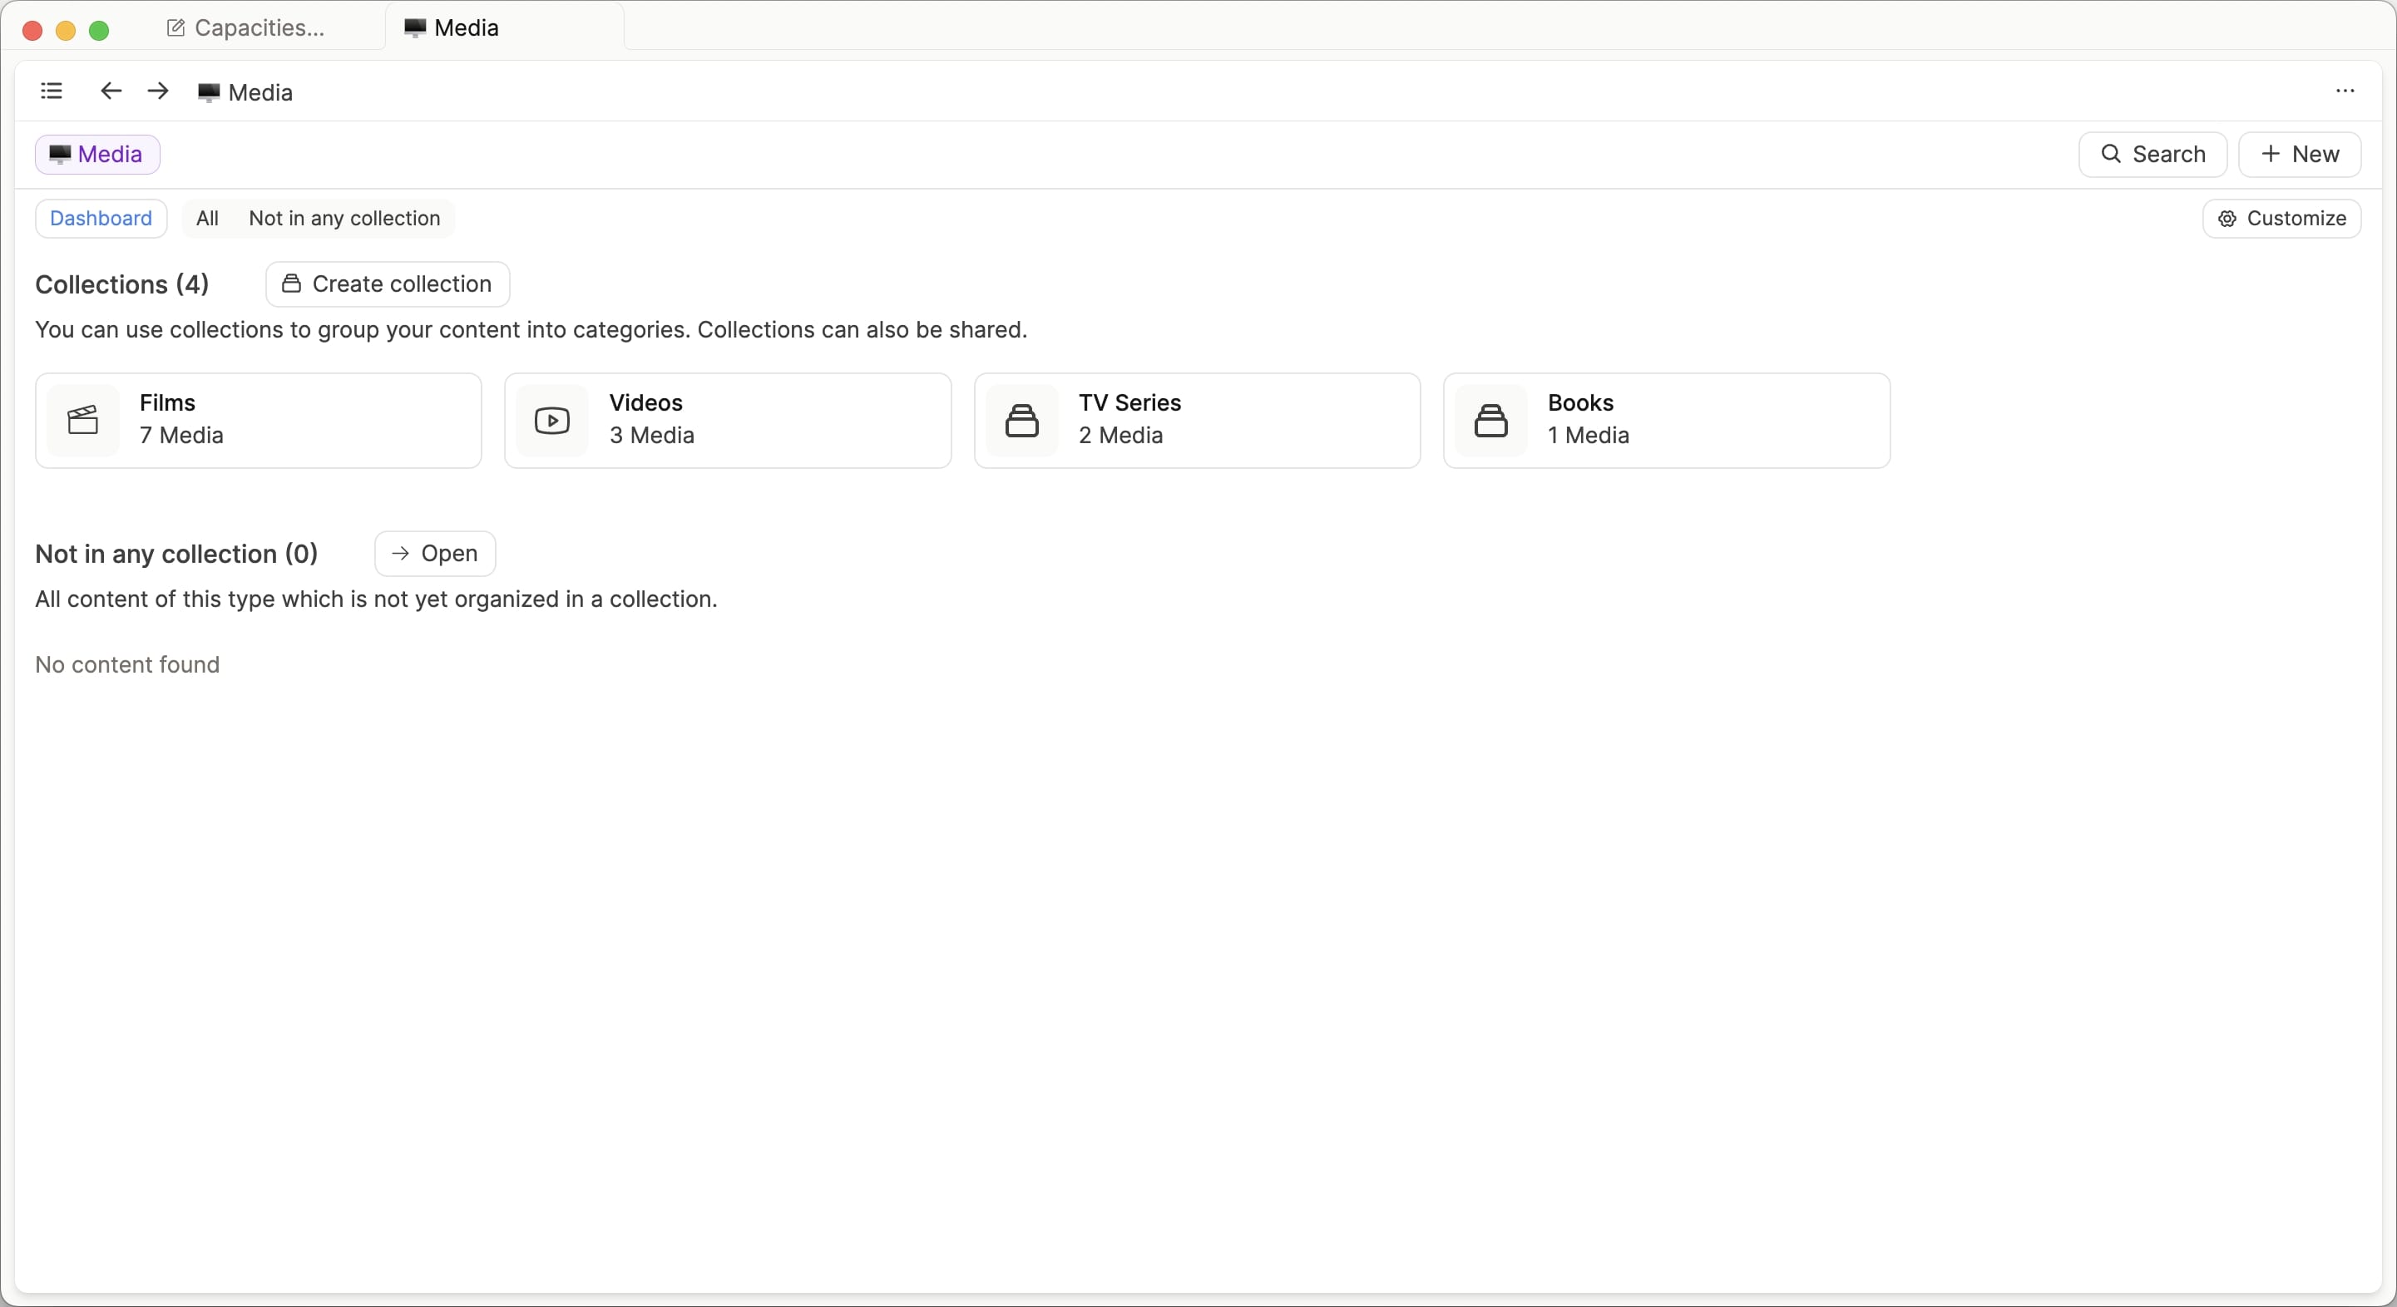Screen dimensions: 2397x1307
Task: Switch to the Capacities window tab
Action: [246, 28]
